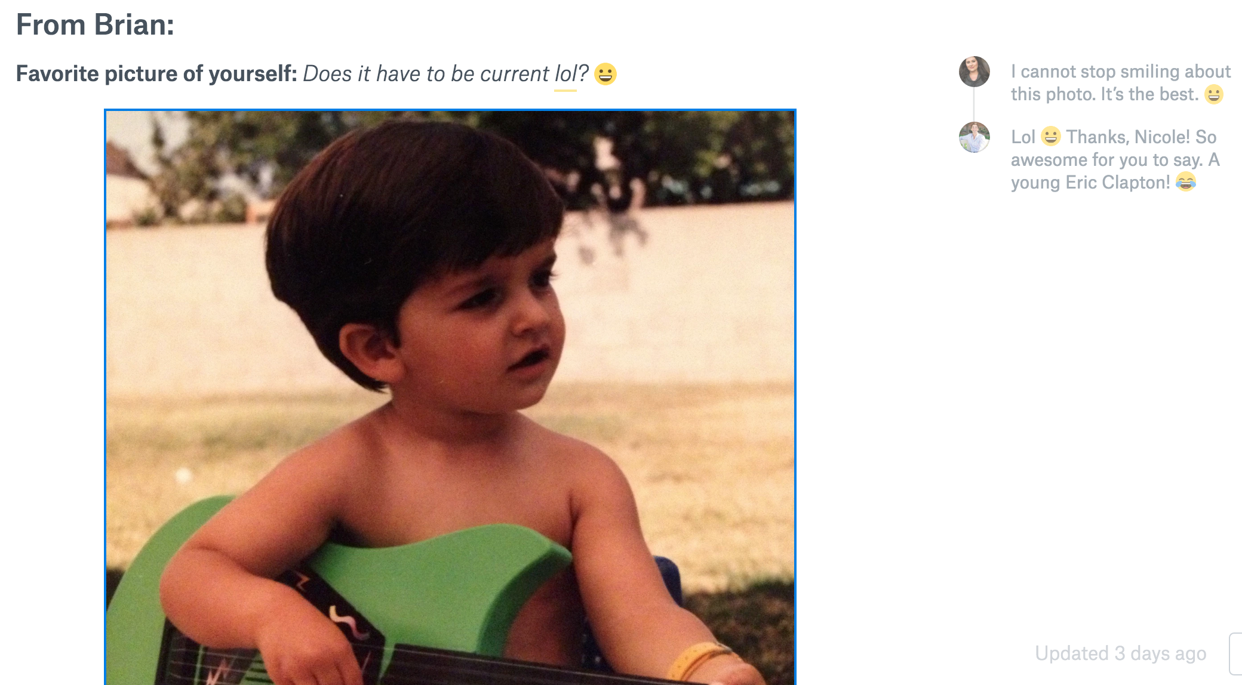
Task: Click the emoji ending "It's the best."
Action: click(1214, 94)
